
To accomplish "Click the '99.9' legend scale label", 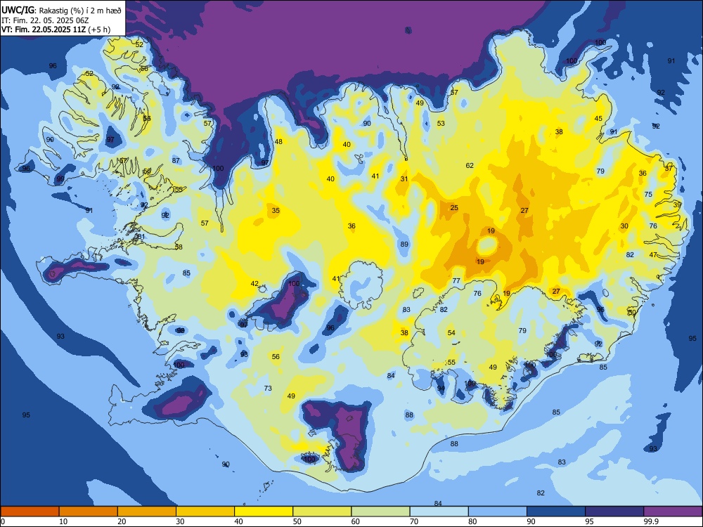I will [x=650, y=521].
